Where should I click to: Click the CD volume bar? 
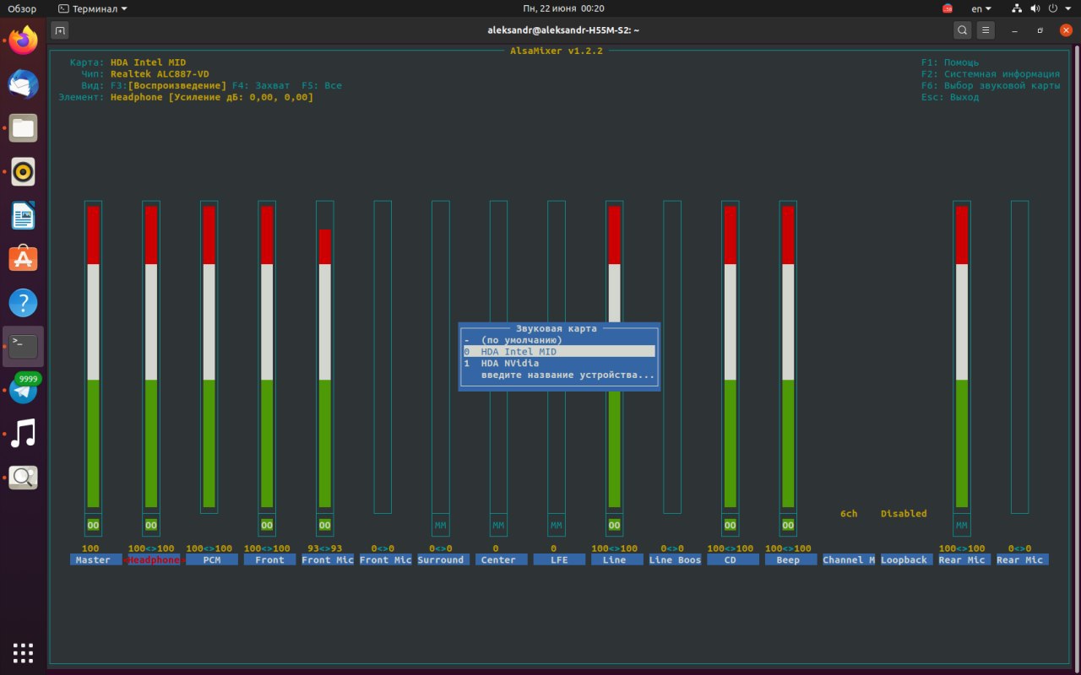click(x=730, y=356)
